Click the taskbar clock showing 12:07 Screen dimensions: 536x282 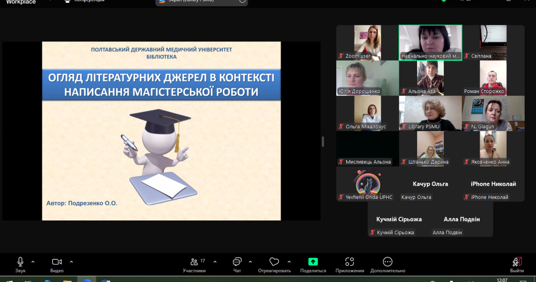point(502,280)
